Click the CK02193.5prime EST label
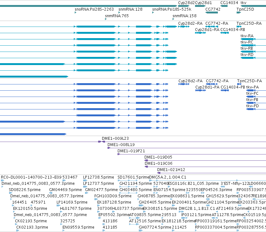The height and width of the screenshot is (232, 266). tap(31, 221)
